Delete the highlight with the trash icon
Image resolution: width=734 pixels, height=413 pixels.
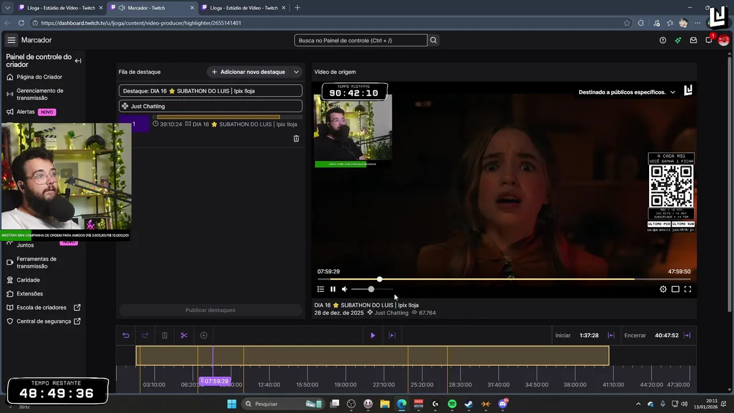(x=296, y=138)
